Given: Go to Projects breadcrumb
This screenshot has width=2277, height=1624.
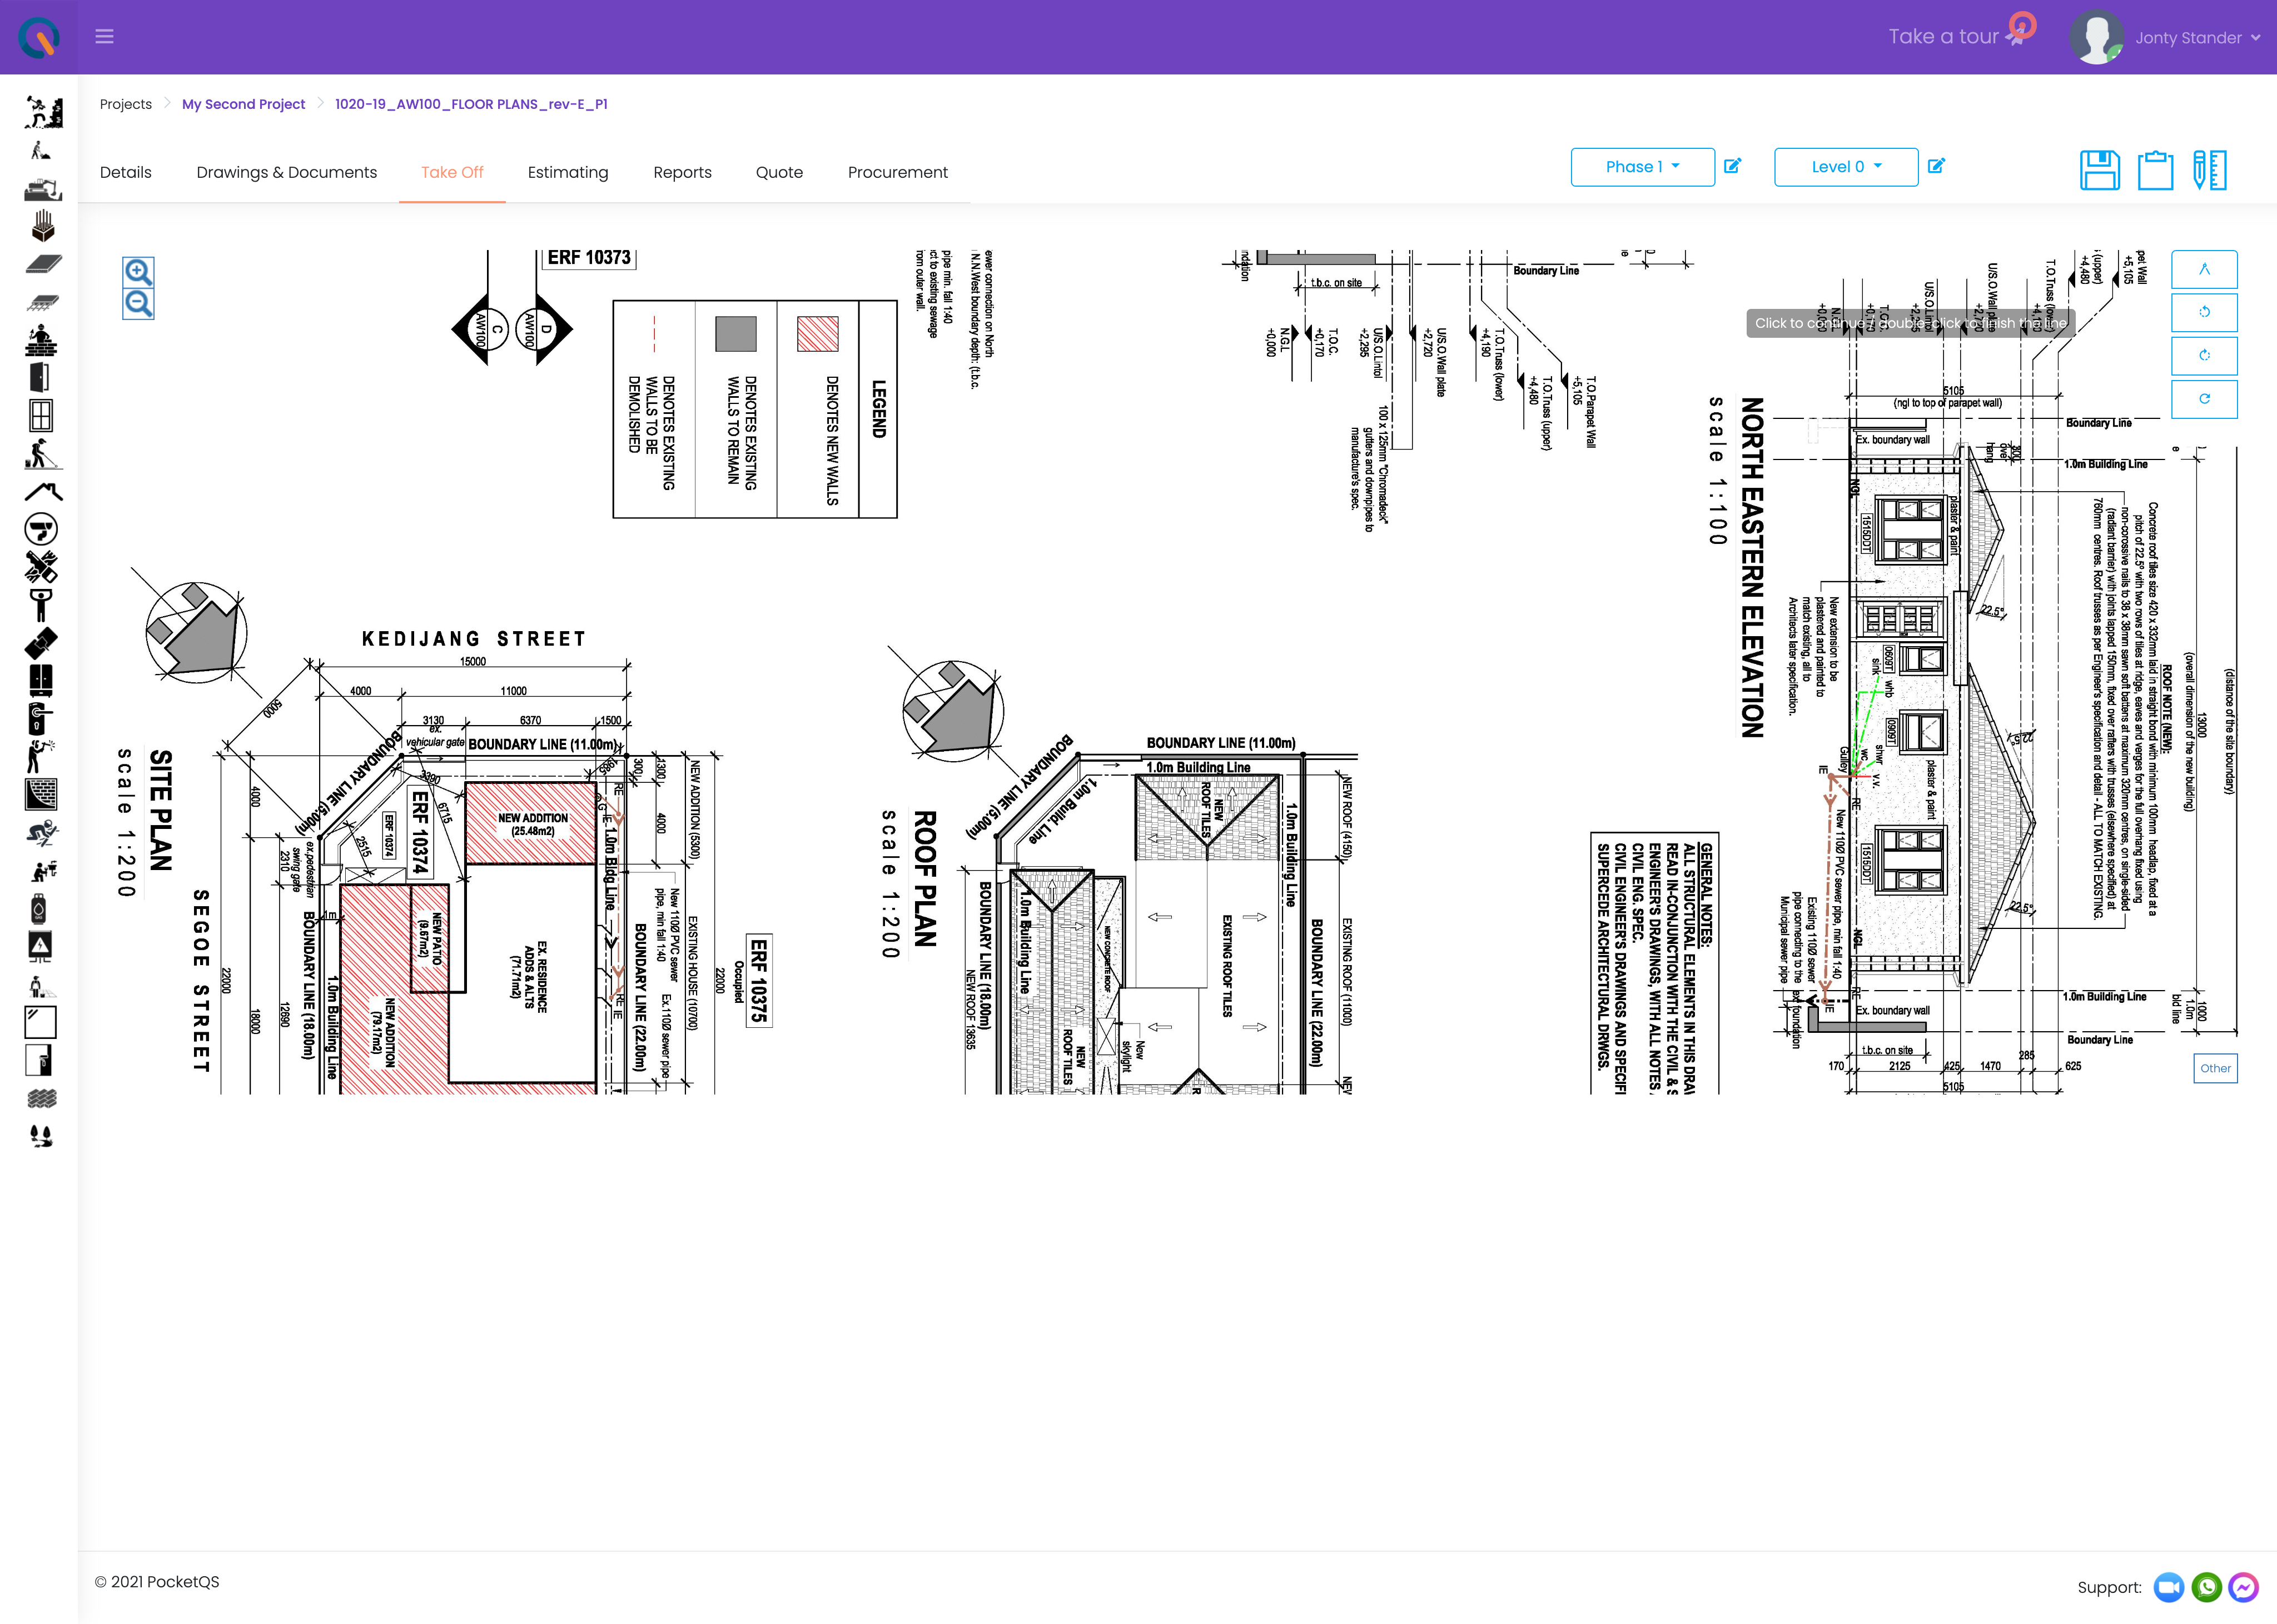Looking at the screenshot, I should pos(126,104).
